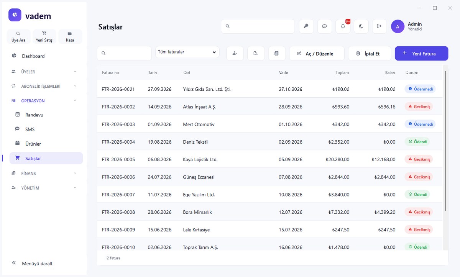460x277 pixels.
Task: Click the Aç / Düzenle button
Action: [317, 54]
